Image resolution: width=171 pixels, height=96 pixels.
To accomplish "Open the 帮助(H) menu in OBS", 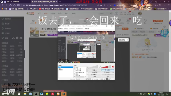I will pos(87,29).
